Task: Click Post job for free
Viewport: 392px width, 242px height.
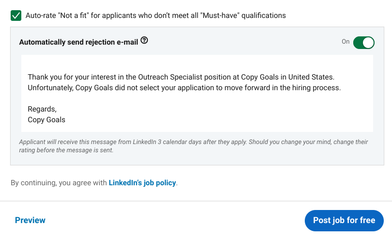Action: click(x=344, y=221)
